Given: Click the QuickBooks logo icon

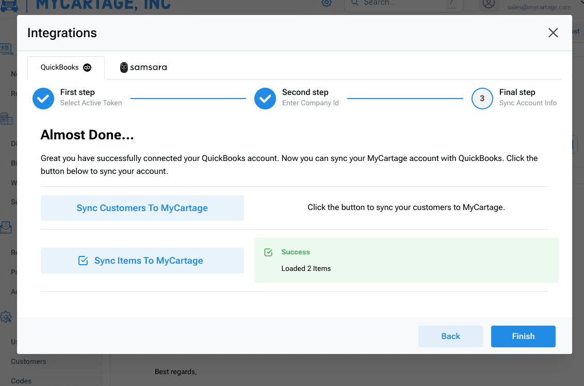Looking at the screenshot, I should click(87, 68).
